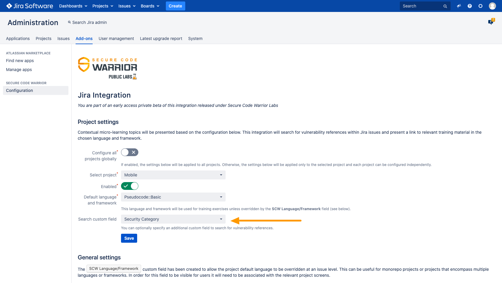Open the feedback speech bubble icon
This screenshot has height=283, width=502.
491,21
